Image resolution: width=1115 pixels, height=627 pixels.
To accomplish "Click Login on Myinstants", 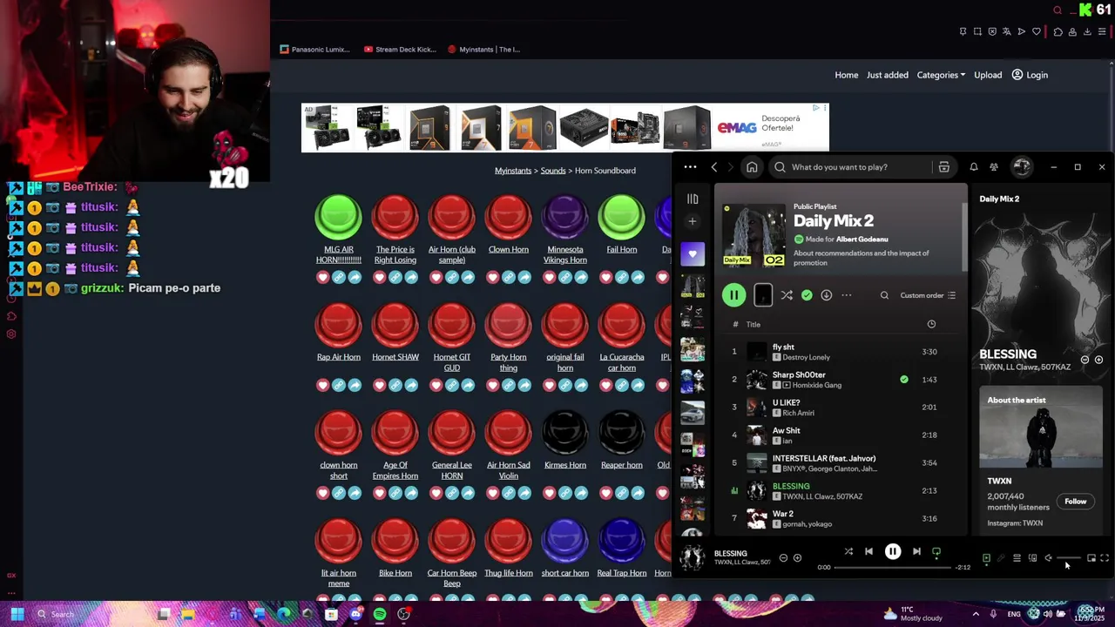I will (1030, 75).
